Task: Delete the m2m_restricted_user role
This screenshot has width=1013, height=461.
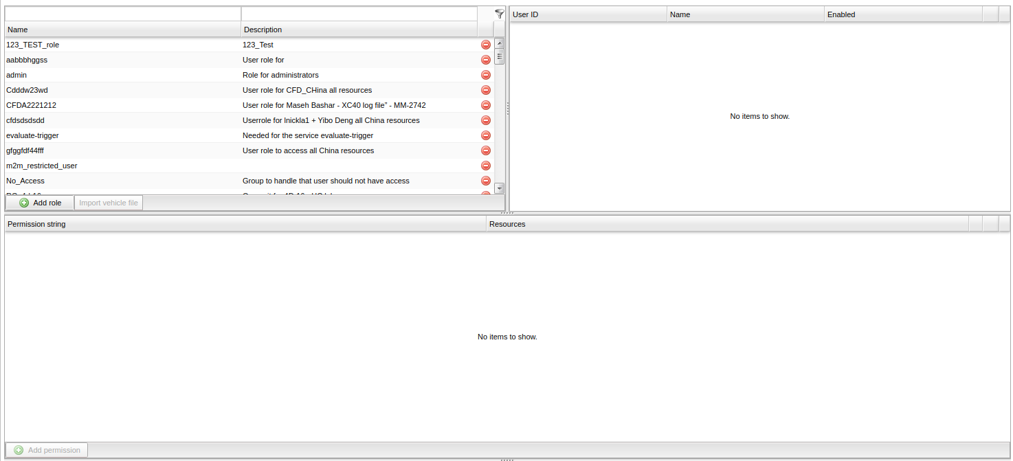Action: [x=485, y=166]
